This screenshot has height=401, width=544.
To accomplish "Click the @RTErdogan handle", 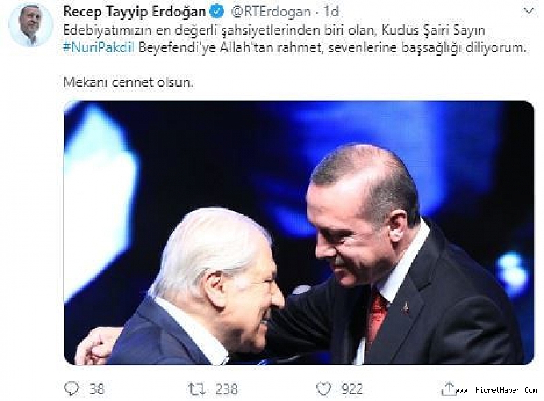I will pos(270,12).
